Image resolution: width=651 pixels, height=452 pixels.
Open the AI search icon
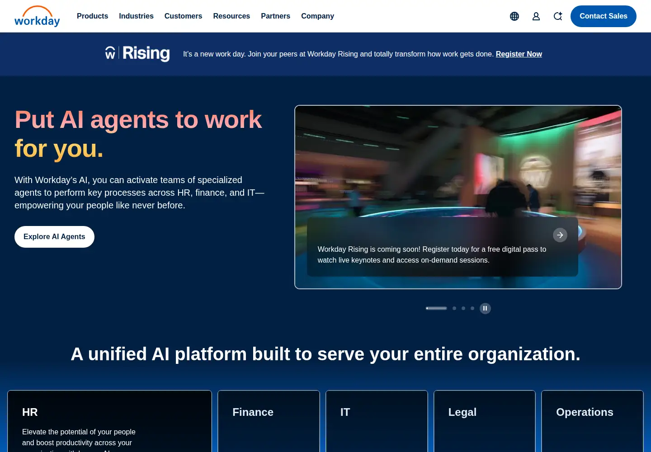(558, 16)
